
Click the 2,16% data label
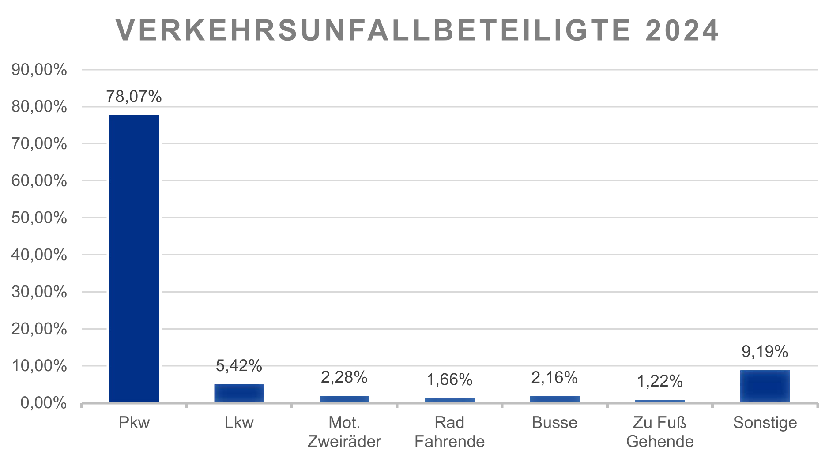tap(554, 377)
